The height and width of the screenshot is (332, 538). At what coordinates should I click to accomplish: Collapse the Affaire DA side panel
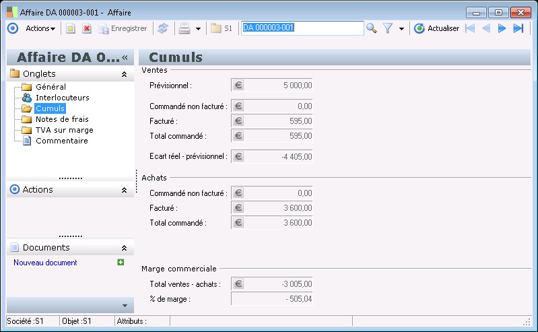125,57
